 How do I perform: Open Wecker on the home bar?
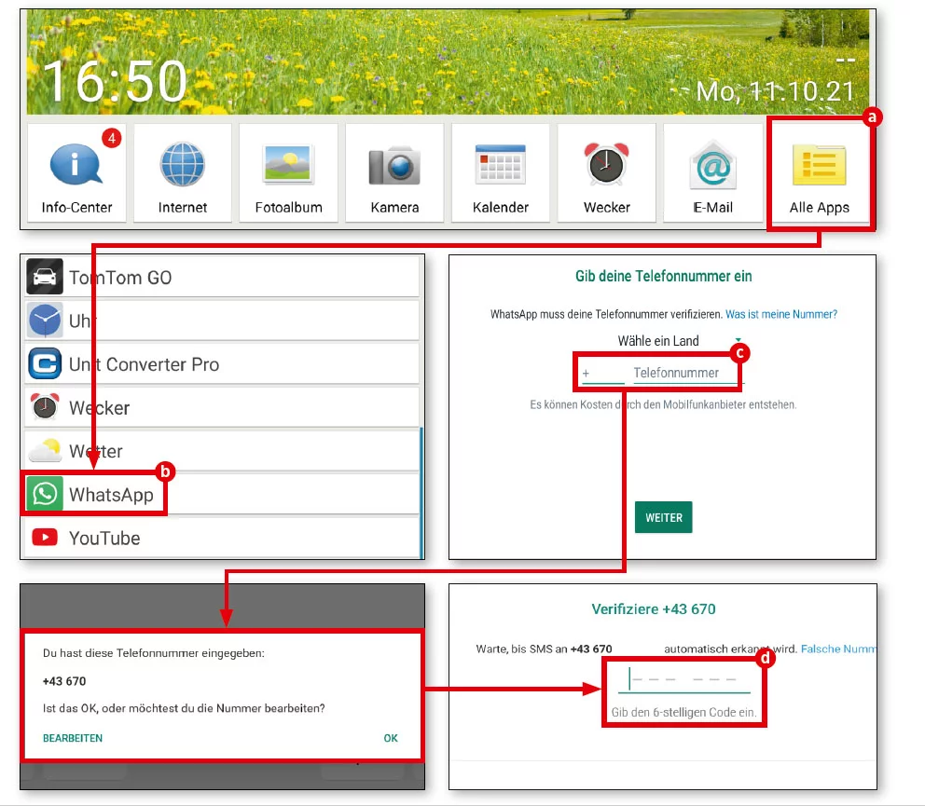pos(607,173)
